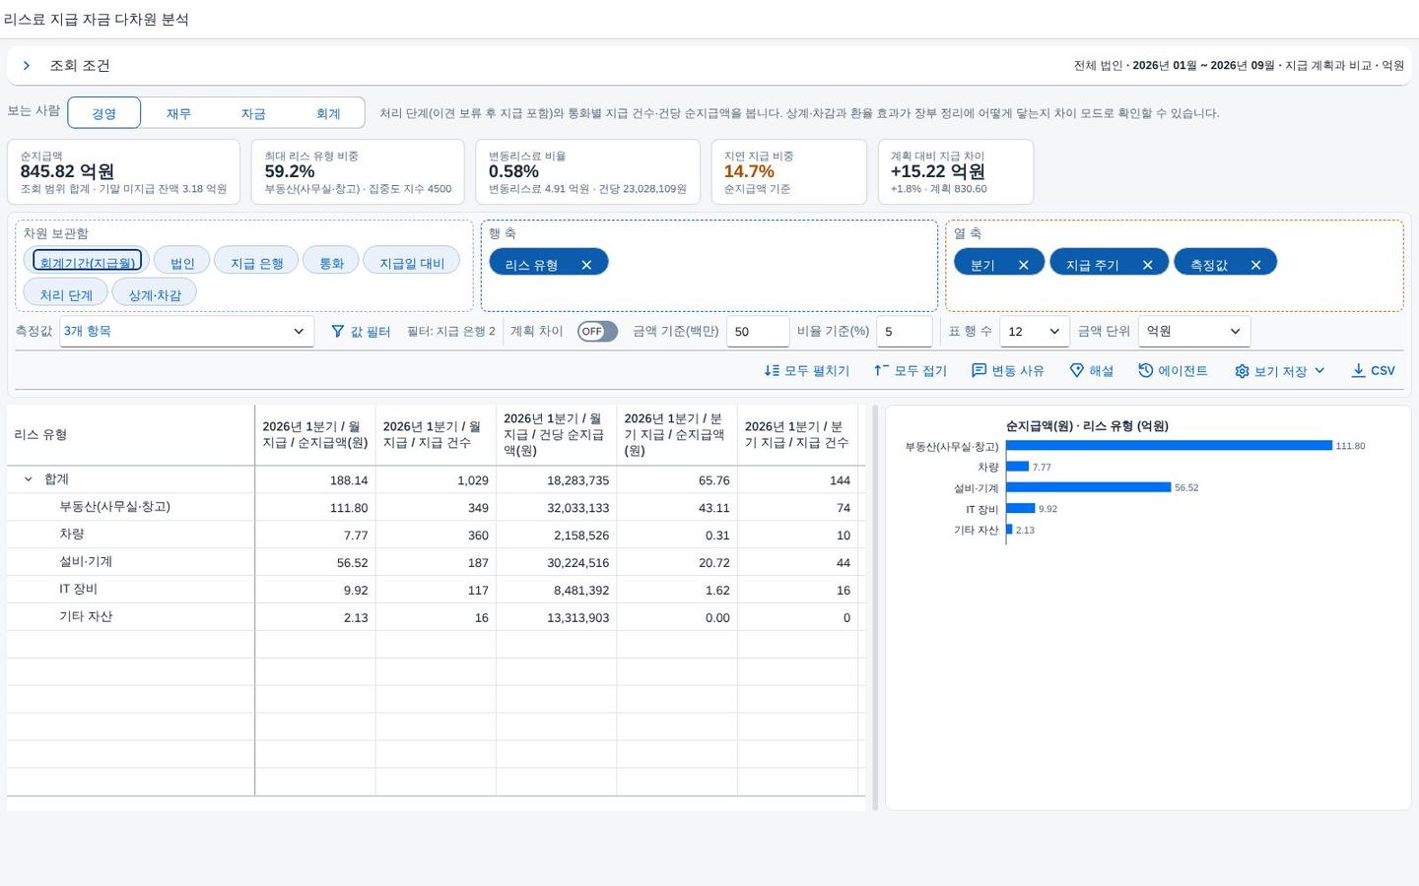Remove 측정값 chip via X icon
Image resolution: width=1419 pixels, height=886 pixels.
tap(1255, 265)
